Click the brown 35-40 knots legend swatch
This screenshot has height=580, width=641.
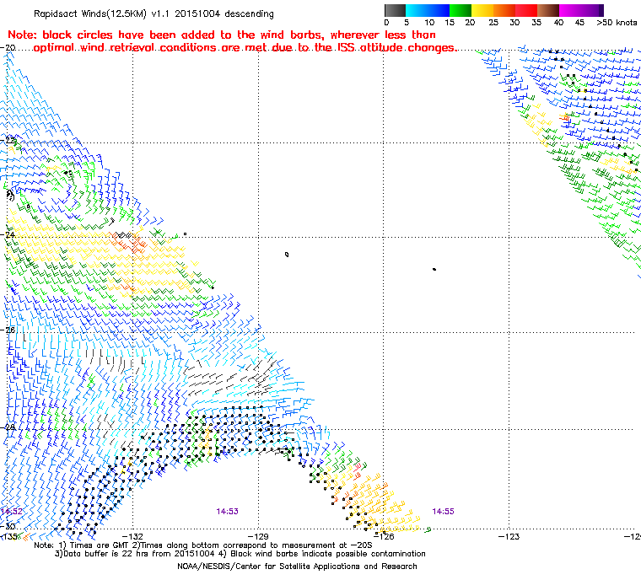tap(548, 10)
